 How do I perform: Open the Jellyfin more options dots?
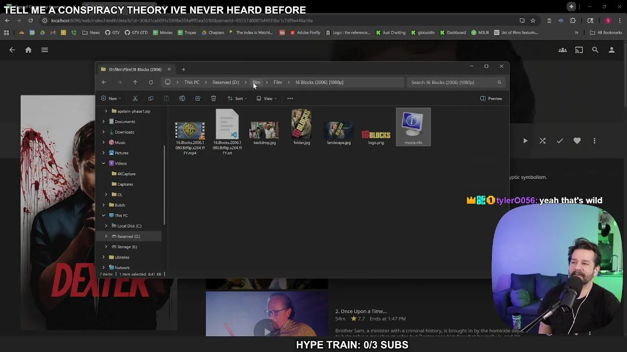pos(595,141)
